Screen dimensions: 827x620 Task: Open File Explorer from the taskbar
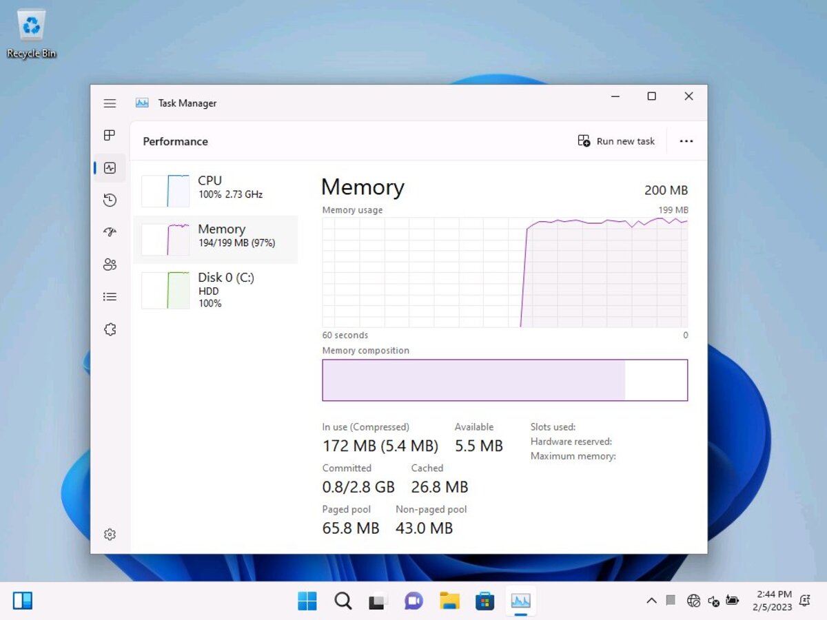tap(449, 601)
